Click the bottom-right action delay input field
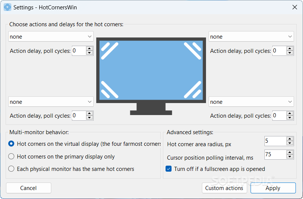 tap(279, 116)
